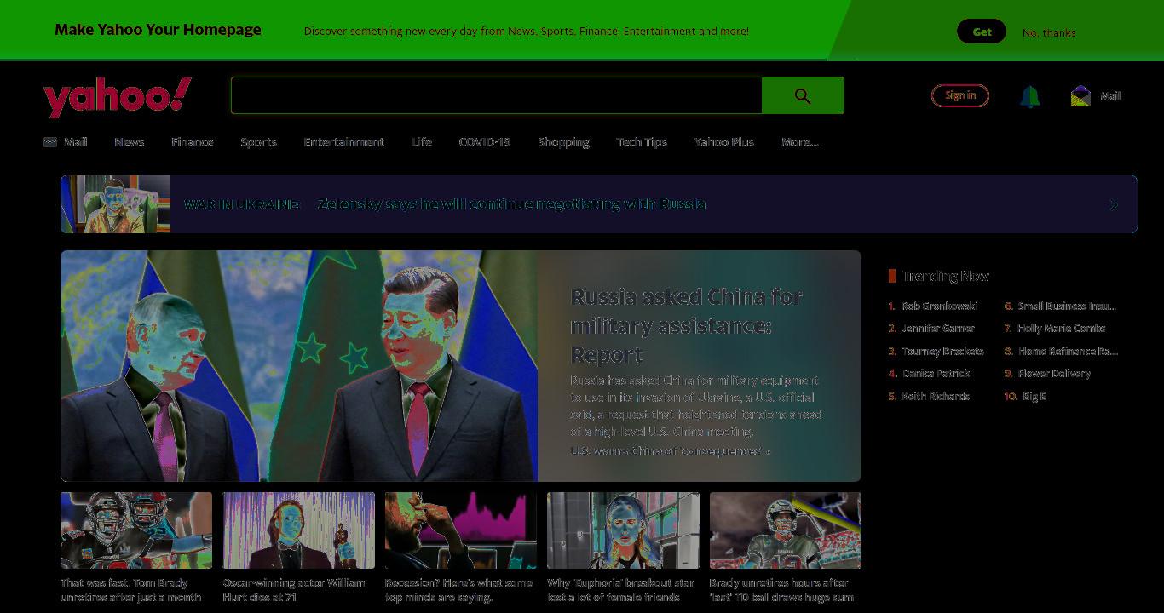The height and width of the screenshot is (613, 1164).
Task: Open the Zelensky negotiating with Russia headline
Action: click(x=511, y=204)
